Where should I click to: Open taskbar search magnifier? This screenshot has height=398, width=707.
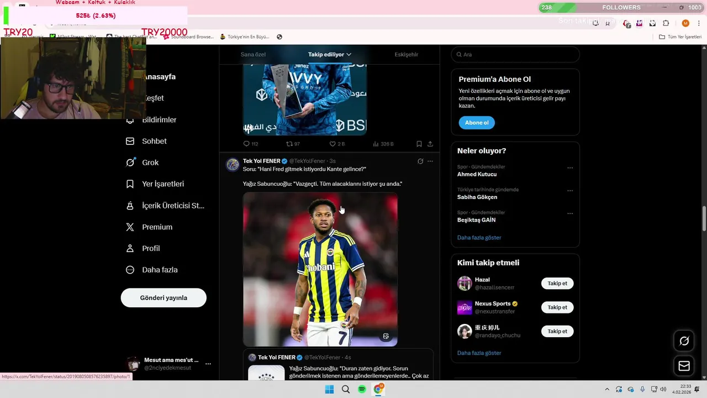[x=346, y=389]
